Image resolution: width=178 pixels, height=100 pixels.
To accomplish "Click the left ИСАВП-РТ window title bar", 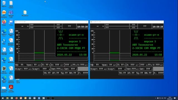I will pyautogui.click(x=51, y=22).
